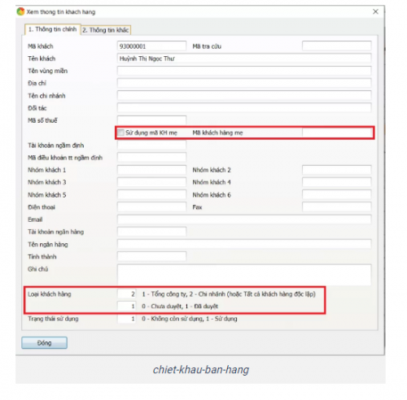This screenshot has height=400, width=407.
Task: Toggle the Sử dụng mã KH mẹ checkbox
Action: [x=120, y=133]
